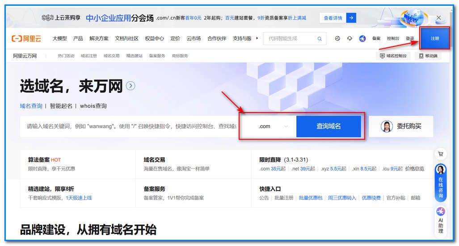Click 阿里云万网 title link

click(25, 56)
